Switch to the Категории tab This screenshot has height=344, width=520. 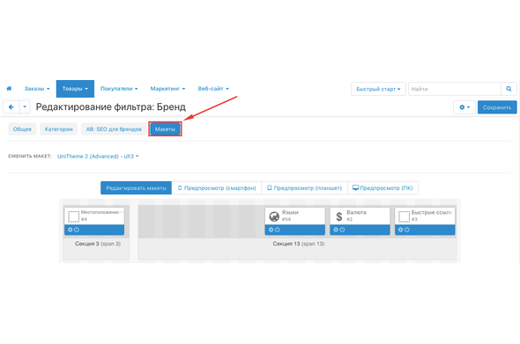59,129
